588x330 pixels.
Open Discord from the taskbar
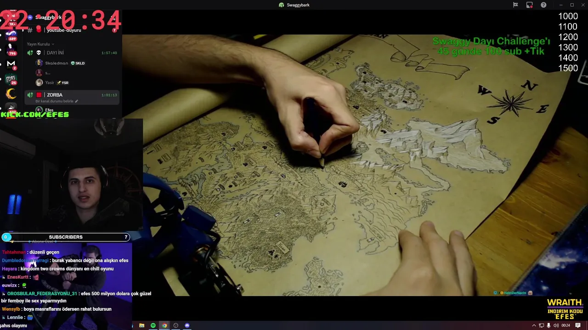coord(187,325)
